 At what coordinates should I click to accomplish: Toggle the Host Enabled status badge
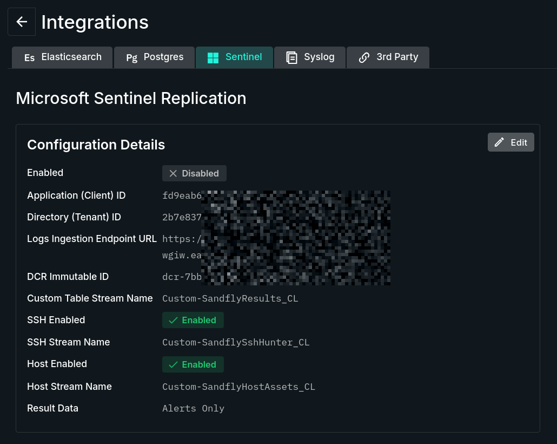pyautogui.click(x=193, y=364)
